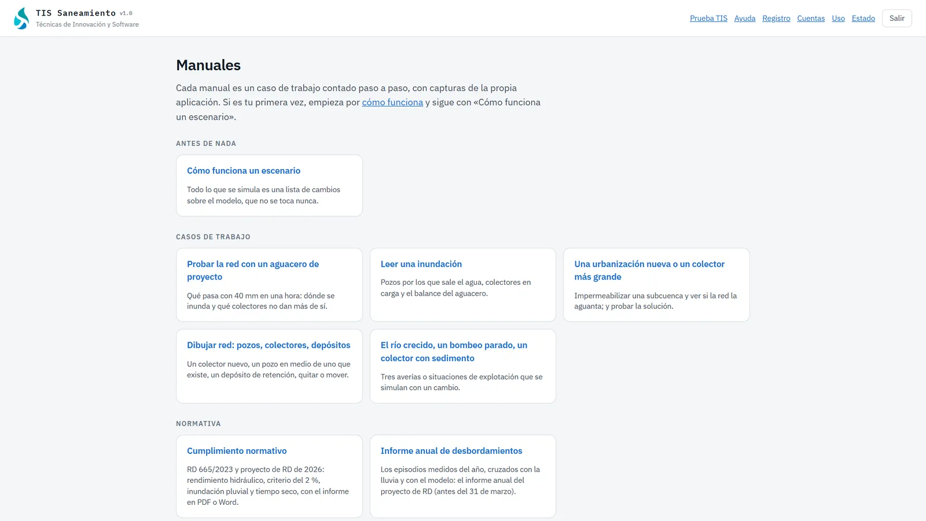Click description 'Qué pasa con 40 mm en una hora'
The image size is (926, 521).
260,301
